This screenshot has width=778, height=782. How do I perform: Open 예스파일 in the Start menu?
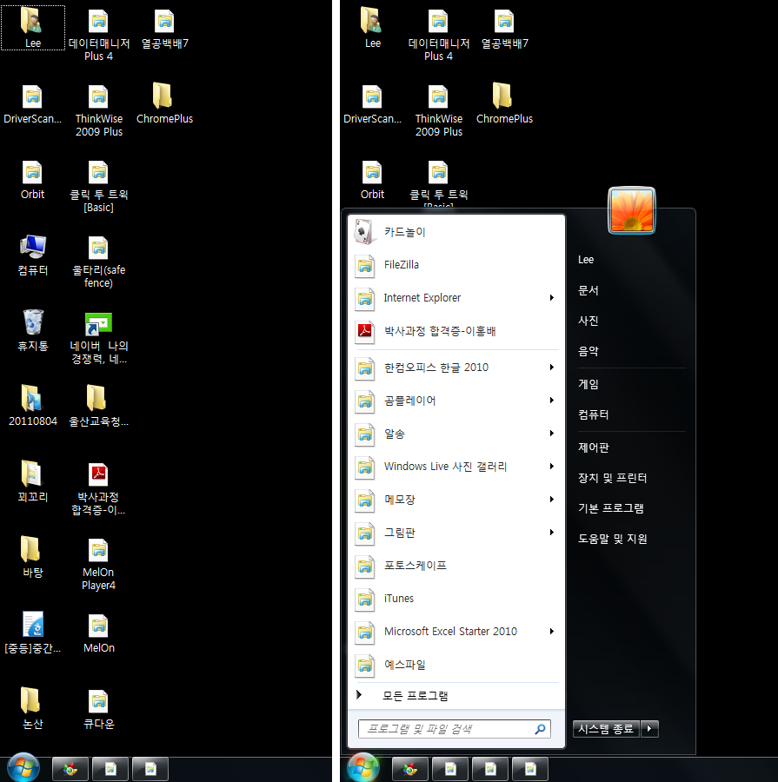tap(455, 665)
